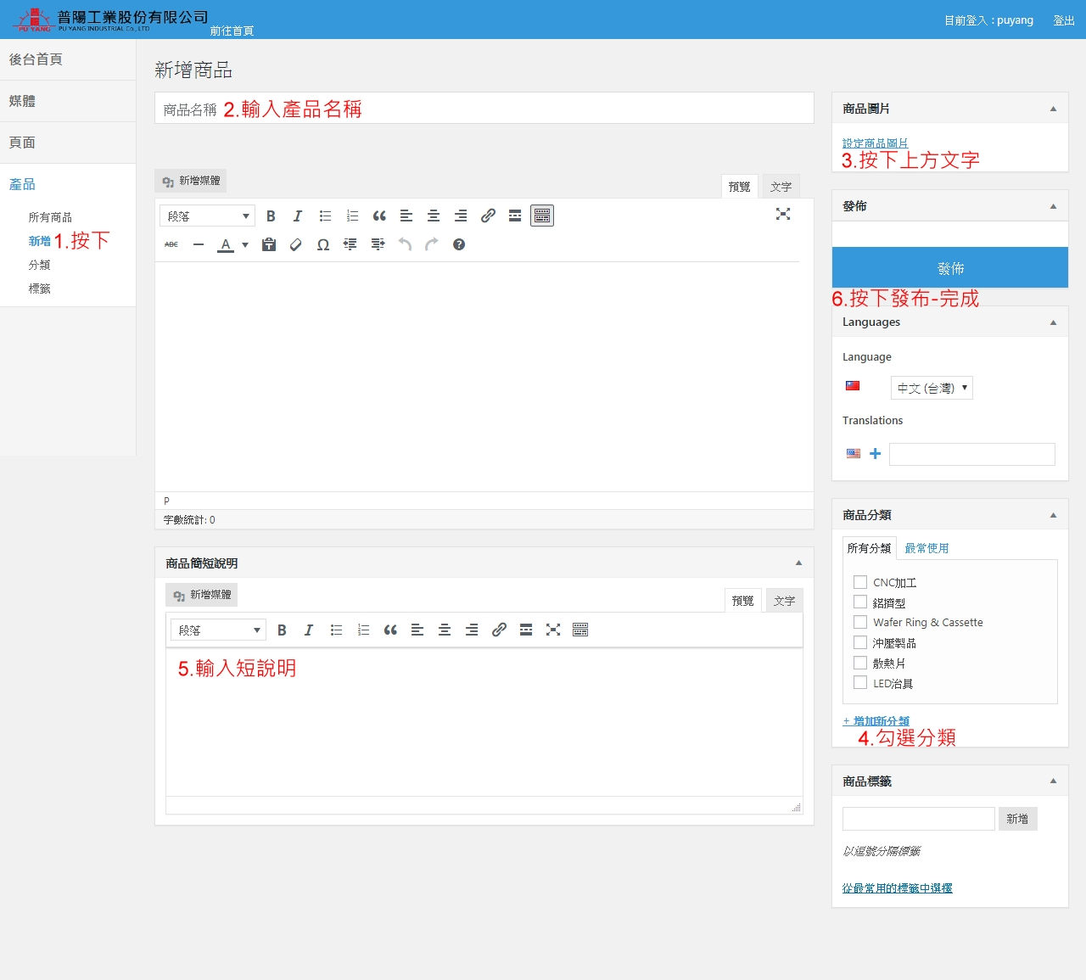Collapse the 商品圖片 panel

click(1053, 109)
